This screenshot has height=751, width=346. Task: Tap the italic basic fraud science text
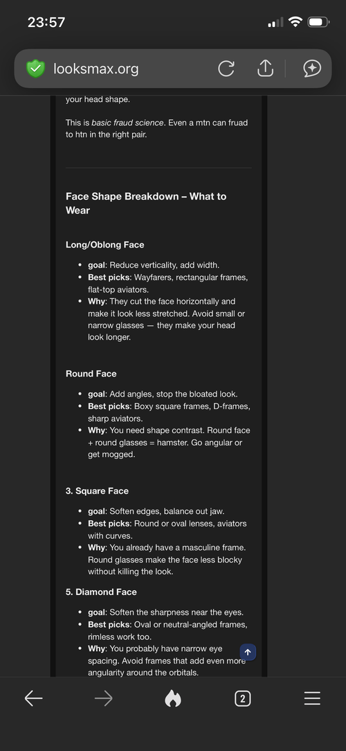[127, 123]
